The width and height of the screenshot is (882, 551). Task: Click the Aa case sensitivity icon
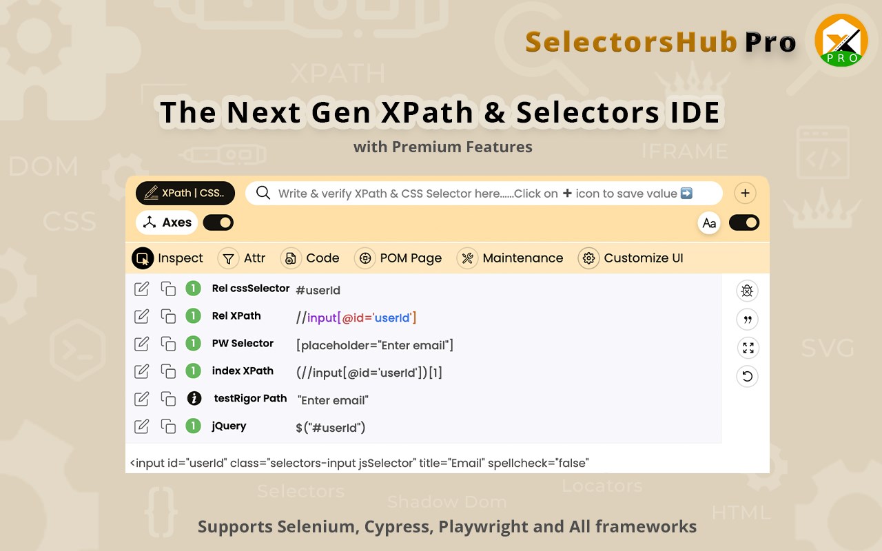[709, 223]
